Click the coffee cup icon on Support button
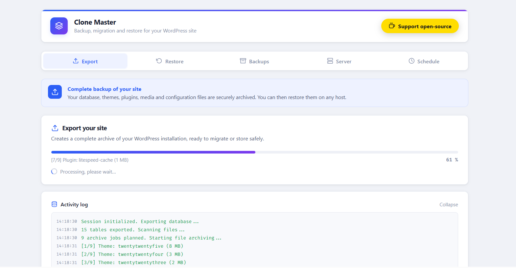The height and width of the screenshot is (268, 516). (392, 26)
